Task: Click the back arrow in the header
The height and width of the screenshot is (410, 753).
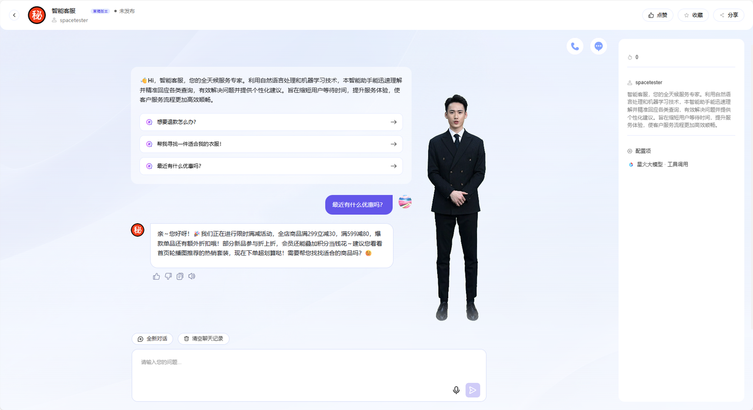Action: point(15,15)
